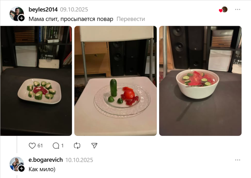Click Перевести to translate the post
The image size is (251, 178).
coord(131,19)
